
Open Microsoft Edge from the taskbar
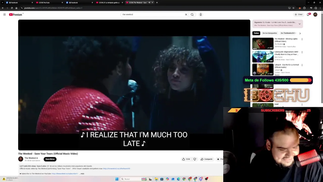(178, 179)
